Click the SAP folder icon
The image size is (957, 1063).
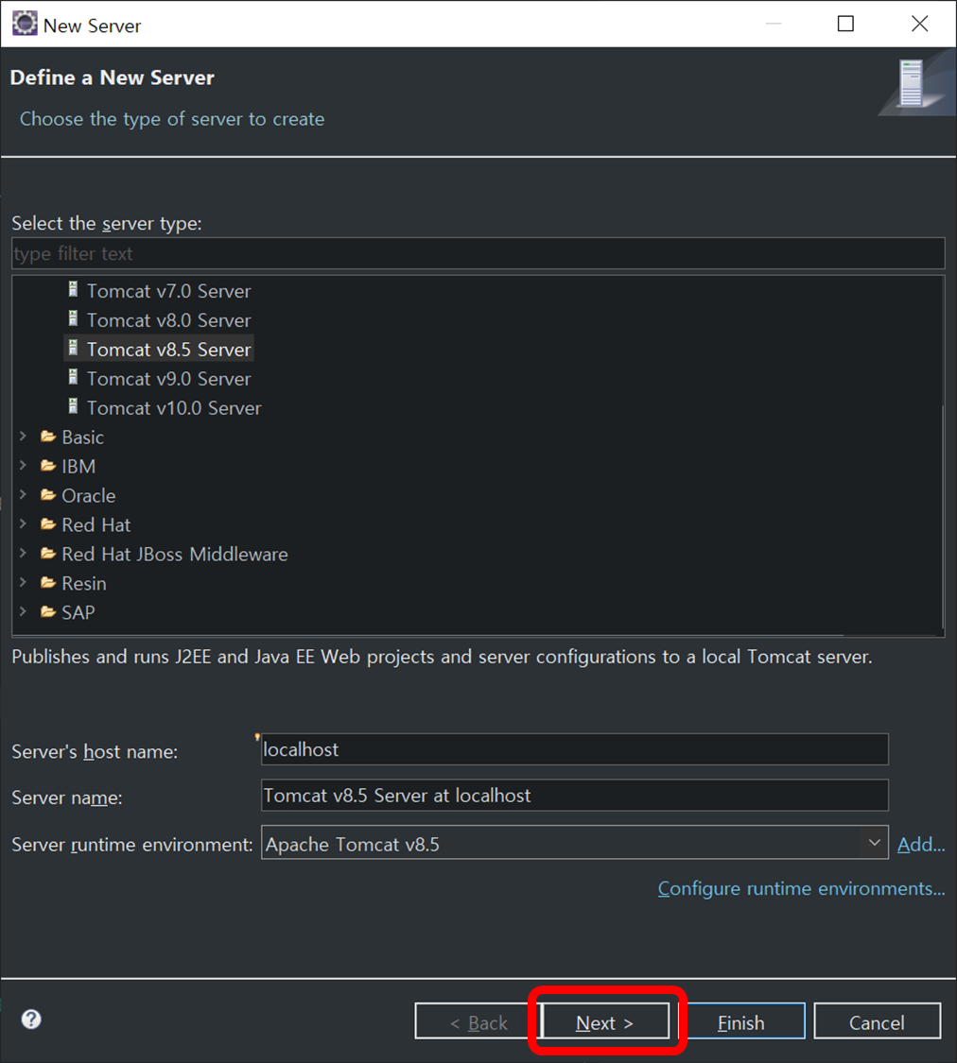pyautogui.click(x=48, y=611)
